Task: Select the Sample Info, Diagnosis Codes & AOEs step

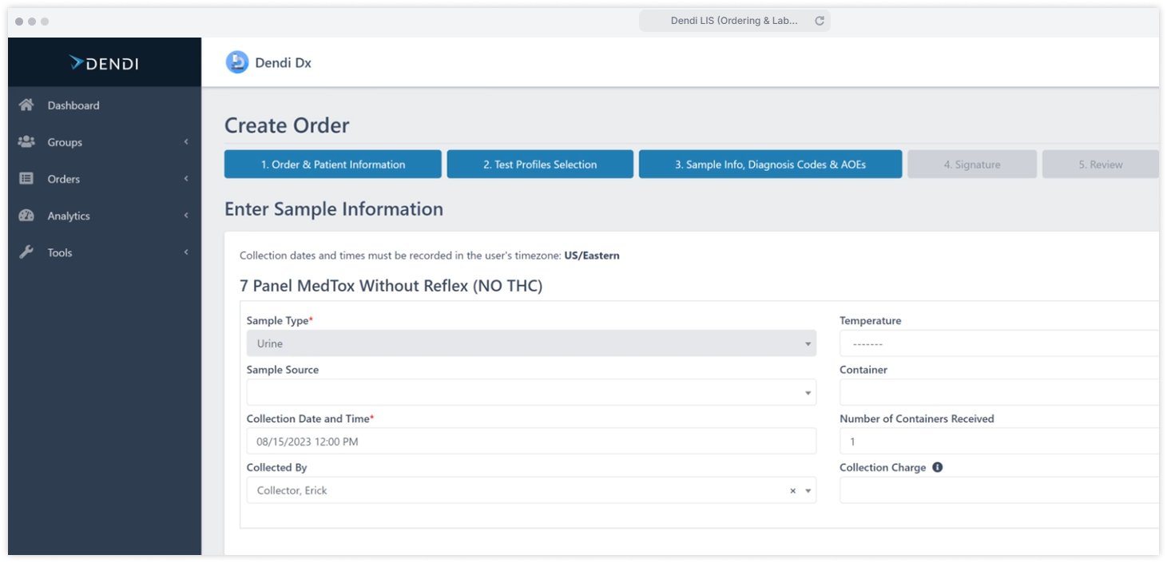Action: 770,165
